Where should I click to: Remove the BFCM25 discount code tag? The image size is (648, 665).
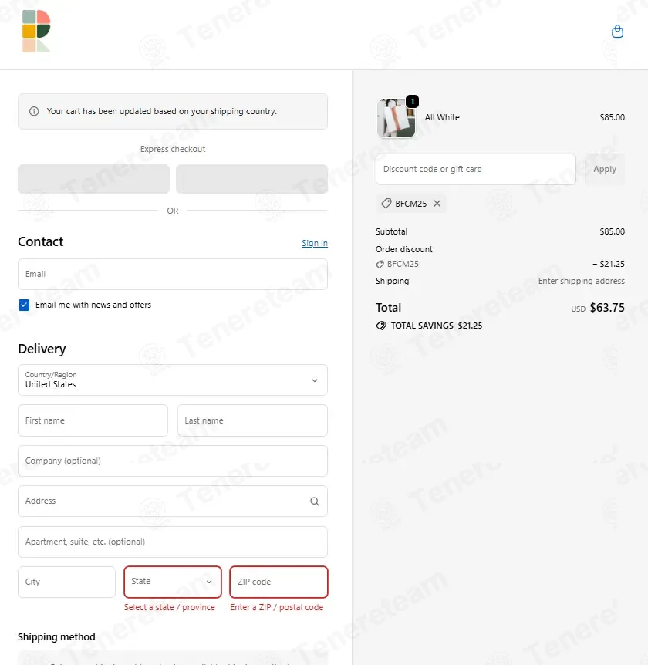point(437,204)
